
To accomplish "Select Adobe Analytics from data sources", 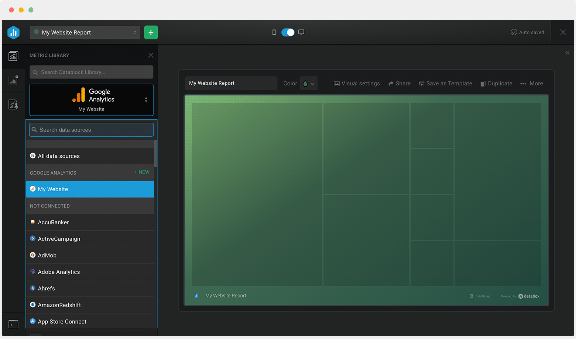I will pyautogui.click(x=59, y=272).
